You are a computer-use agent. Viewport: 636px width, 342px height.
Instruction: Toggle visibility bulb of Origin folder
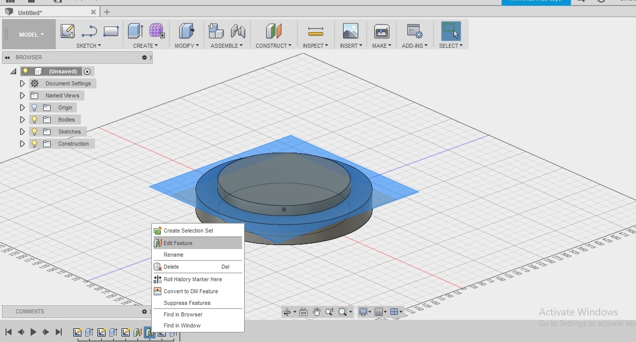[x=34, y=107]
